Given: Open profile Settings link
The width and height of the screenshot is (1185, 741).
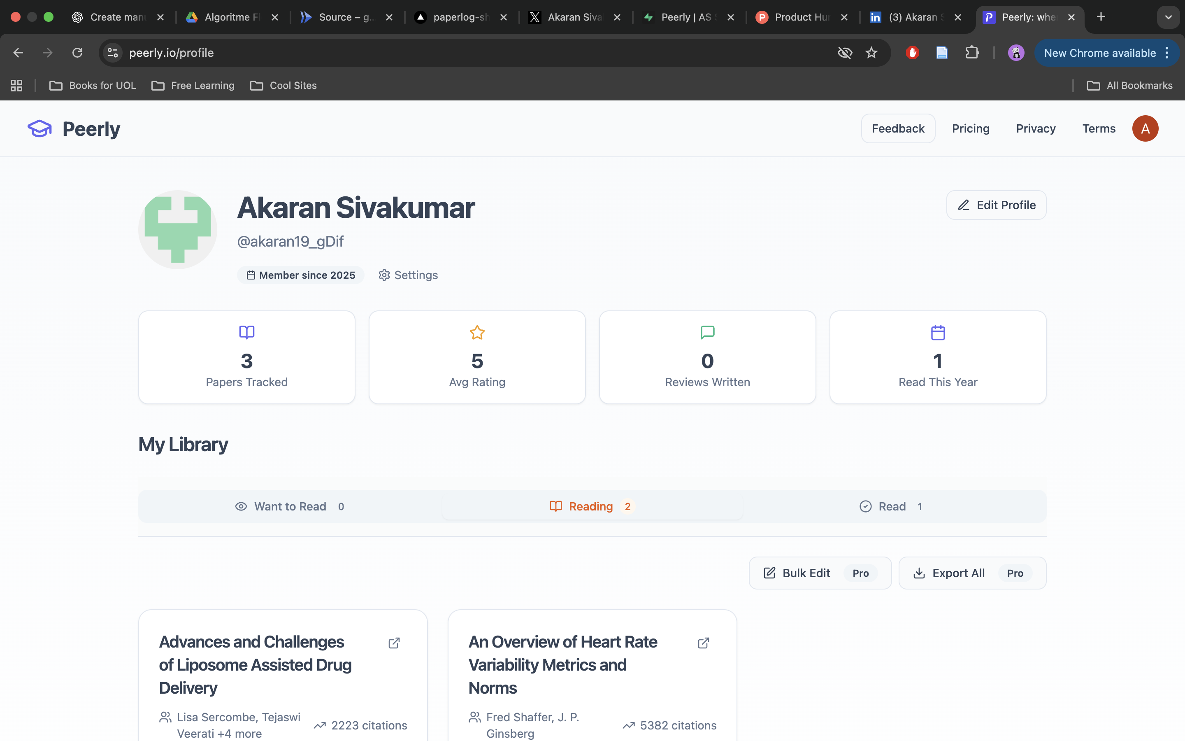Looking at the screenshot, I should click(409, 275).
